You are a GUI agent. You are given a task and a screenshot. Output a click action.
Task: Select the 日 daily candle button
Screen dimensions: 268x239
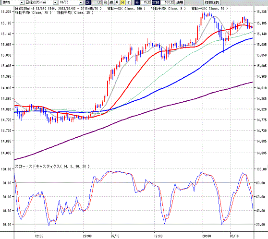coord(106,2)
